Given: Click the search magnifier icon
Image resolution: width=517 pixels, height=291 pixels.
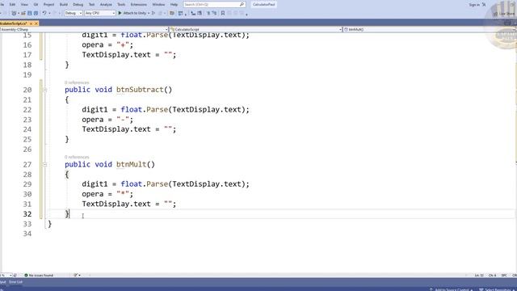Looking at the screenshot, I should pyautogui.click(x=242, y=5).
